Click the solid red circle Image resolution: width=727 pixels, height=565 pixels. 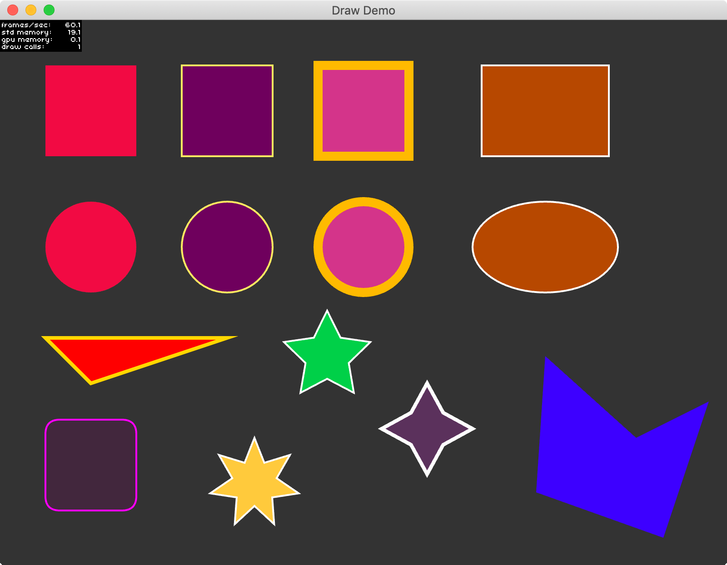91,247
